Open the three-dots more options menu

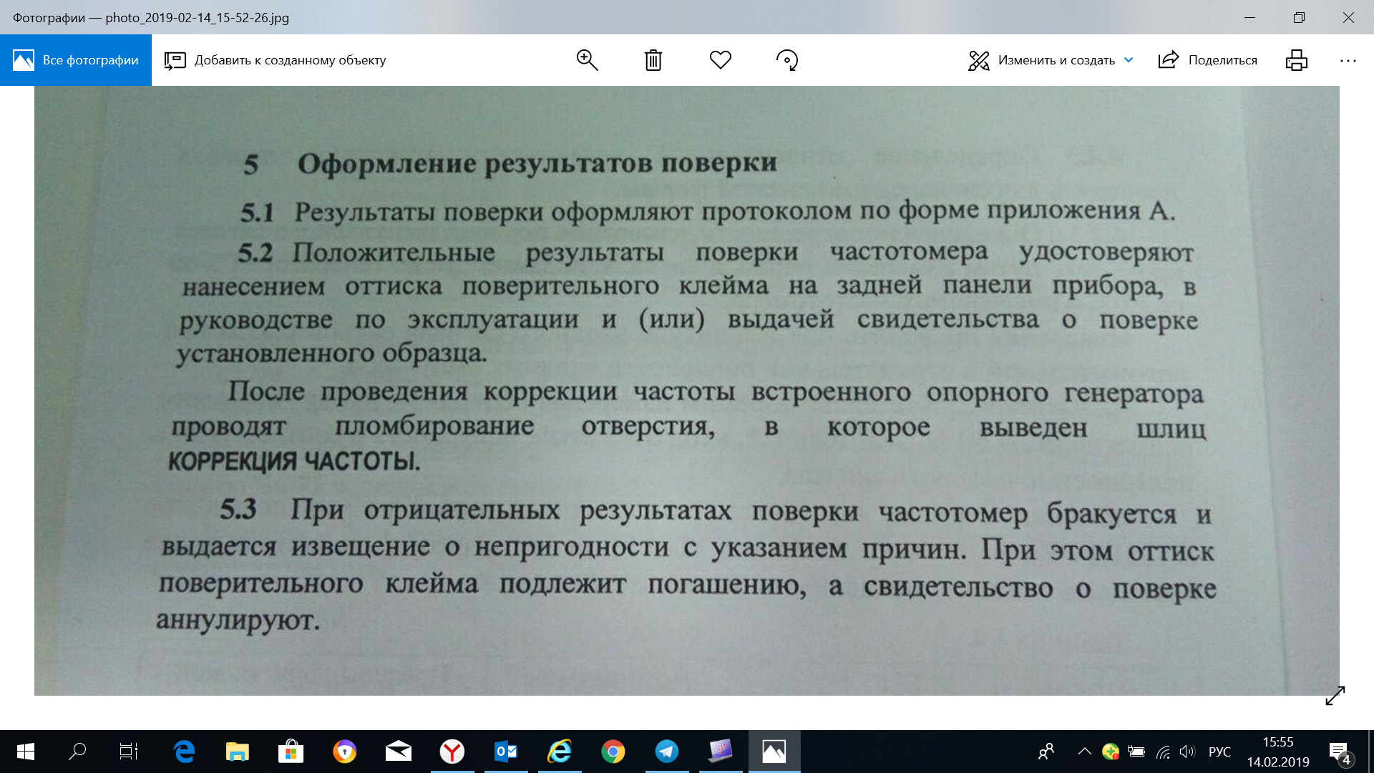pyautogui.click(x=1348, y=60)
